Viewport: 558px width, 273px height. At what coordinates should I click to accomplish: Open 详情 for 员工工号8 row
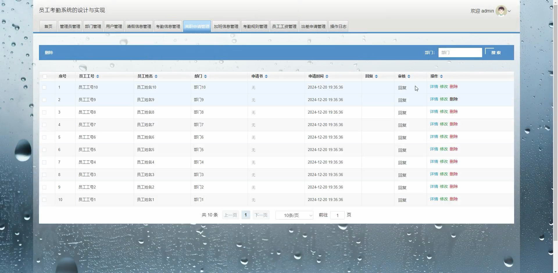(x=434, y=112)
